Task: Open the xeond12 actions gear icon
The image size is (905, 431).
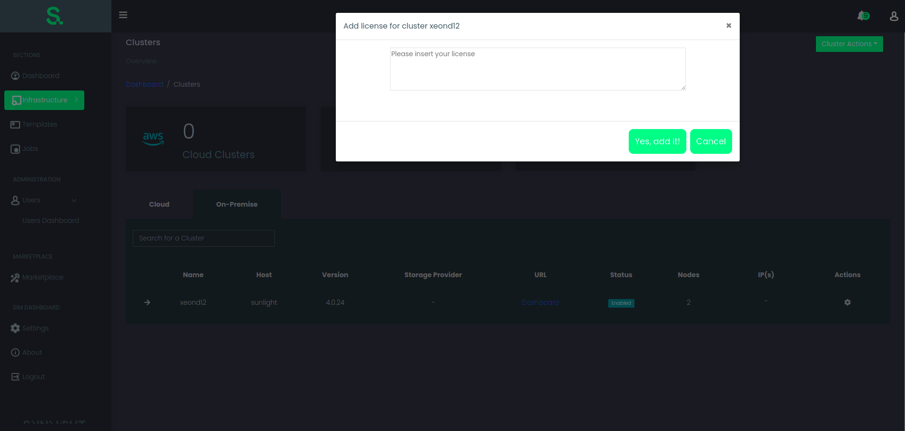Action: (847, 302)
